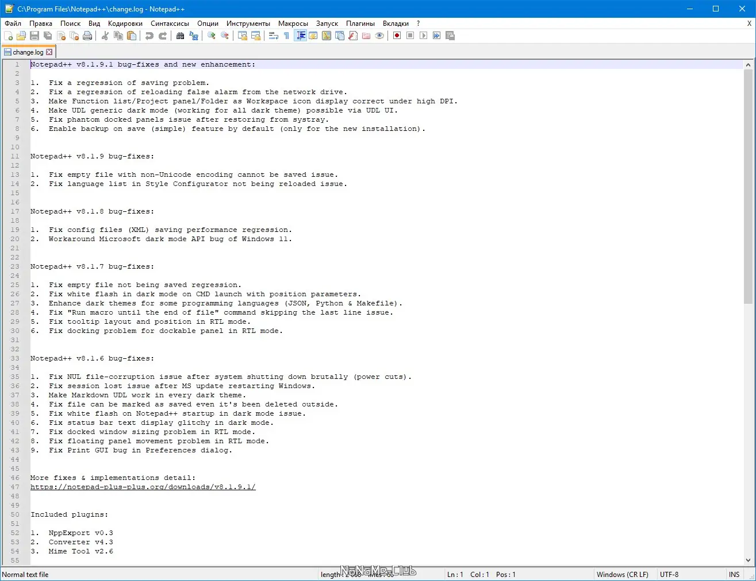Open the Файл menu
The image size is (756, 581).
pyautogui.click(x=13, y=24)
